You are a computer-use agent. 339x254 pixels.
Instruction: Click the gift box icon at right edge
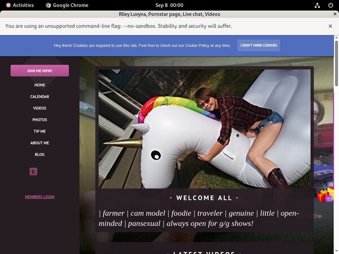click(x=325, y=195)
